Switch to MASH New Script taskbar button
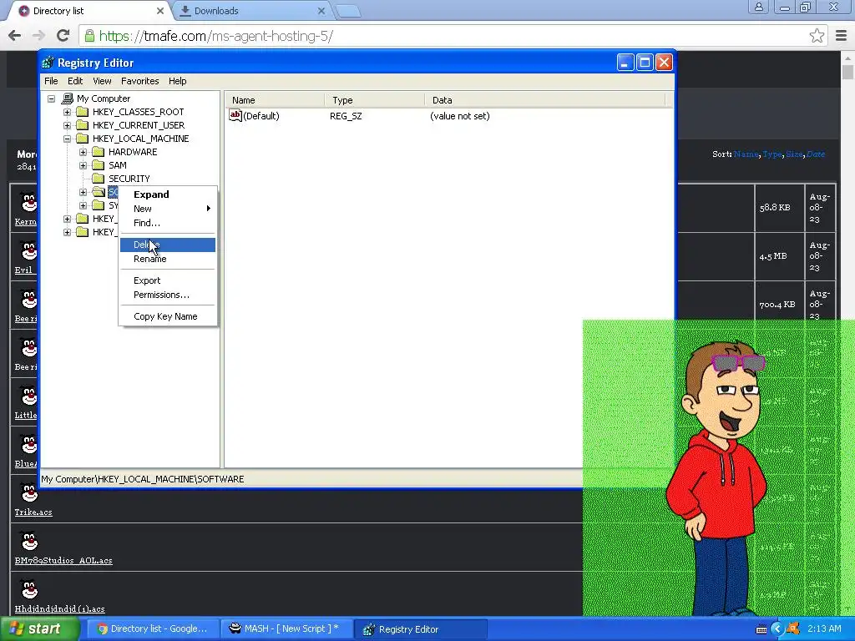The height and width of the screenshot is (641, 855). coord(286,629)
